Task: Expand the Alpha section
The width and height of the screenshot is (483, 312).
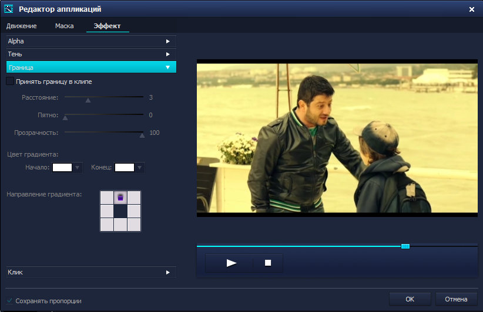Action: 91,41
